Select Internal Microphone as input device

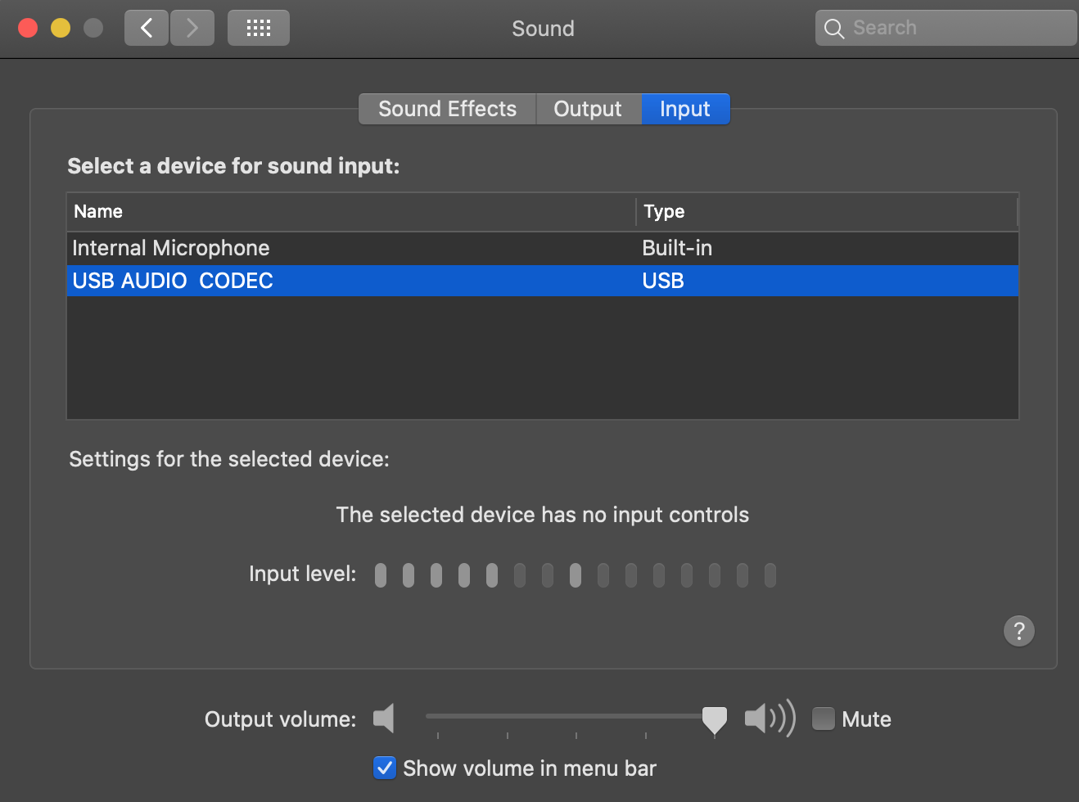[x=542, y=248]
